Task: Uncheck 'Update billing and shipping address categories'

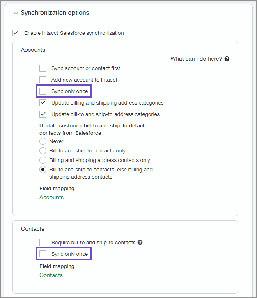Action: tap(43, 103)
